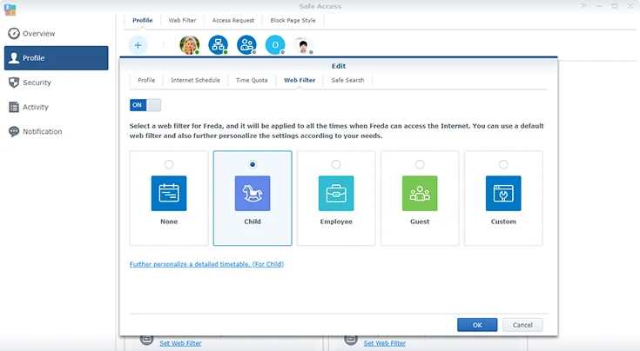Open Security in the left sidebar
Screen dimensions: 640x351
[37, 83]
